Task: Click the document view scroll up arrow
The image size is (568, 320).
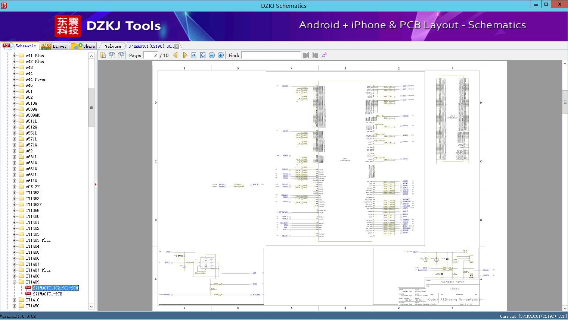Action: (565, 64)
